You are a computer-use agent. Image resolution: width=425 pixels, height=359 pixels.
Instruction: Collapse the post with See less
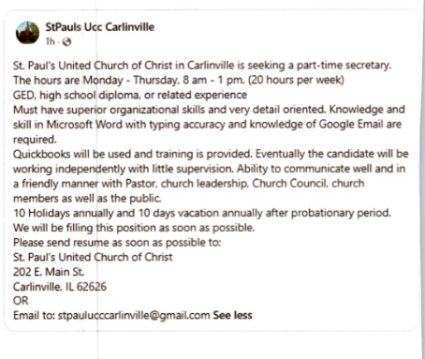pos(232,315)
